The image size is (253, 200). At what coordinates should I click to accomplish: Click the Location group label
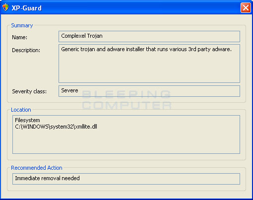coord(21,110)
